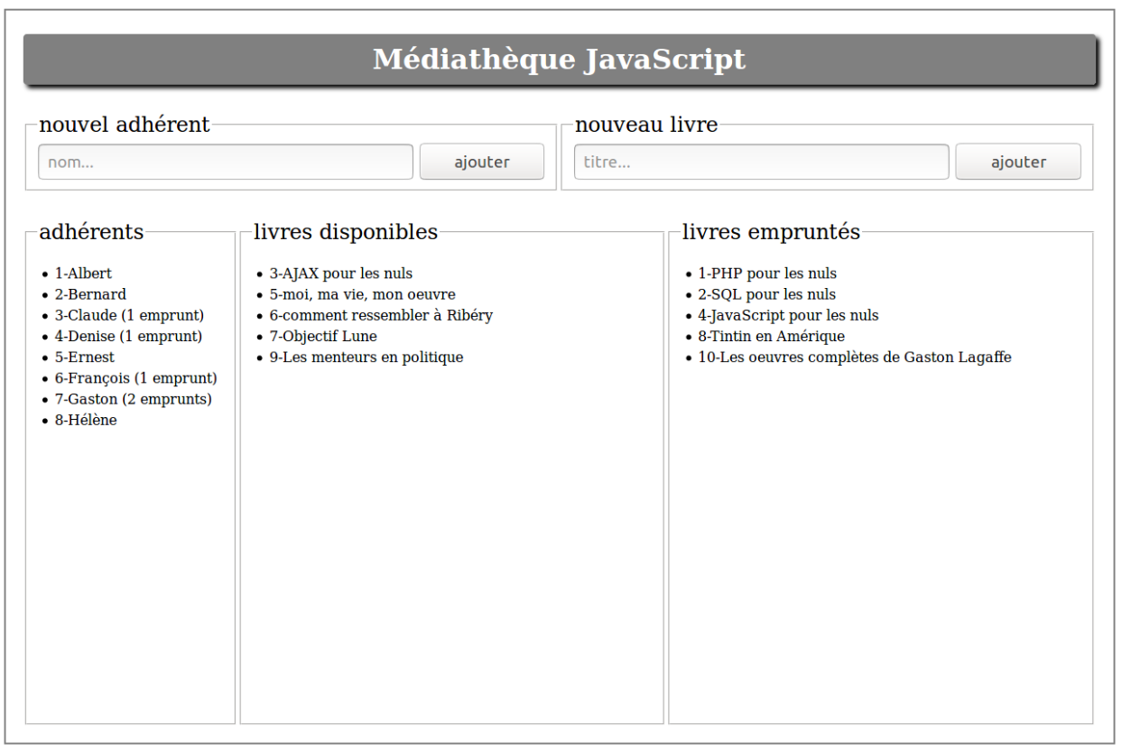Screen dimensions: 1122x752
Task: Select member 8-Hélène in adhérents list
Action: [86, 420]
